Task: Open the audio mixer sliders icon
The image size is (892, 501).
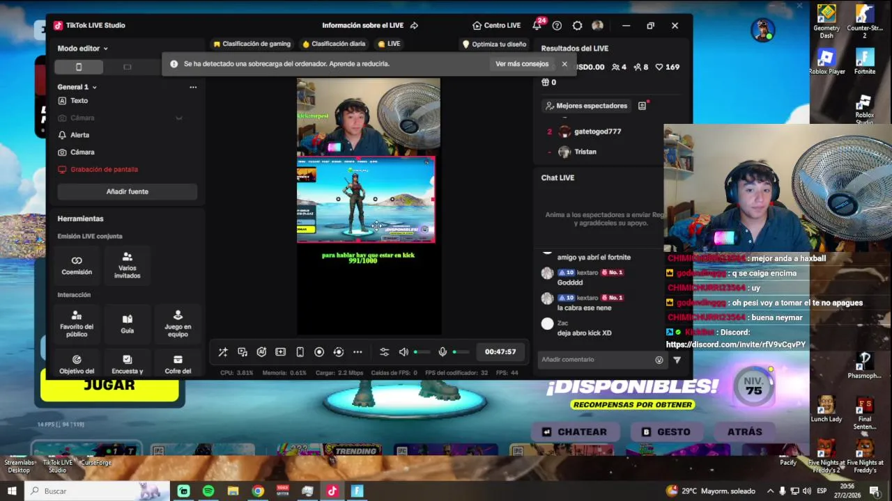Action: pyautogui.click(x=384, y=352)
